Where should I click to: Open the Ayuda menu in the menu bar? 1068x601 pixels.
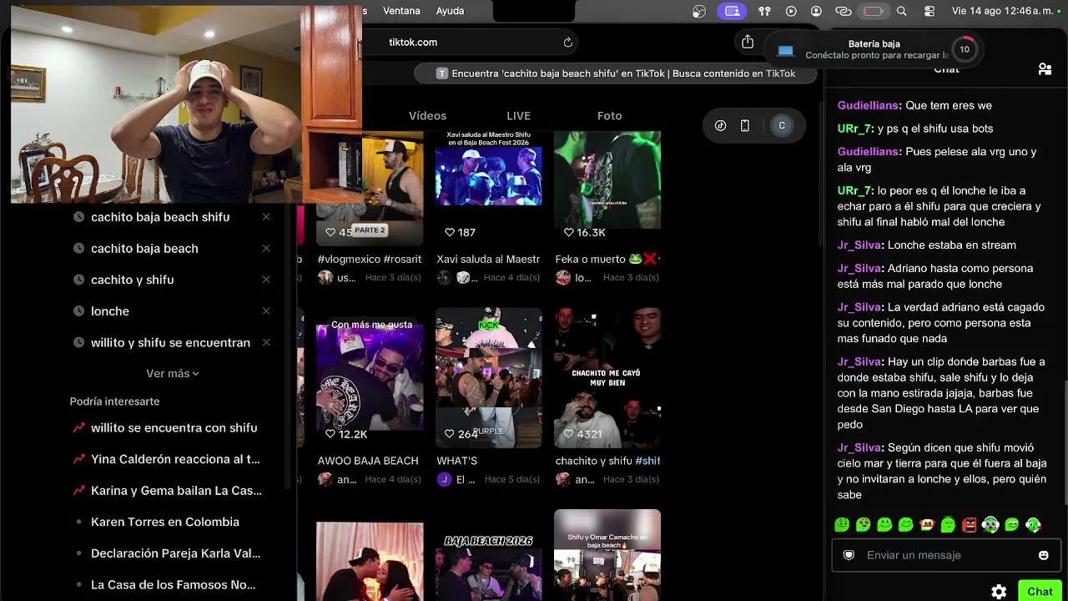tap(450, 11)
